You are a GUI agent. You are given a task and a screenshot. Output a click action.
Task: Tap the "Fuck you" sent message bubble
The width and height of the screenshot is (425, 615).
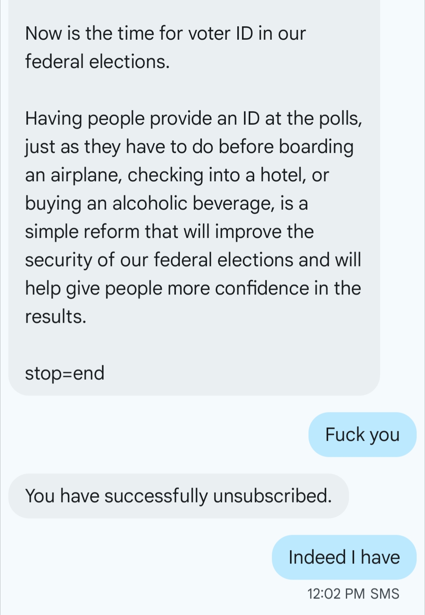(x=362, y=435)
